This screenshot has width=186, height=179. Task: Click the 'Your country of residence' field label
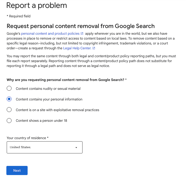[28, 138]
